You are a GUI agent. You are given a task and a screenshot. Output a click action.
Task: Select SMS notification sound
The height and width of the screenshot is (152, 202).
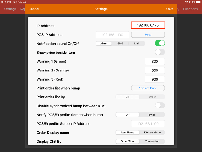coord(120,44)
